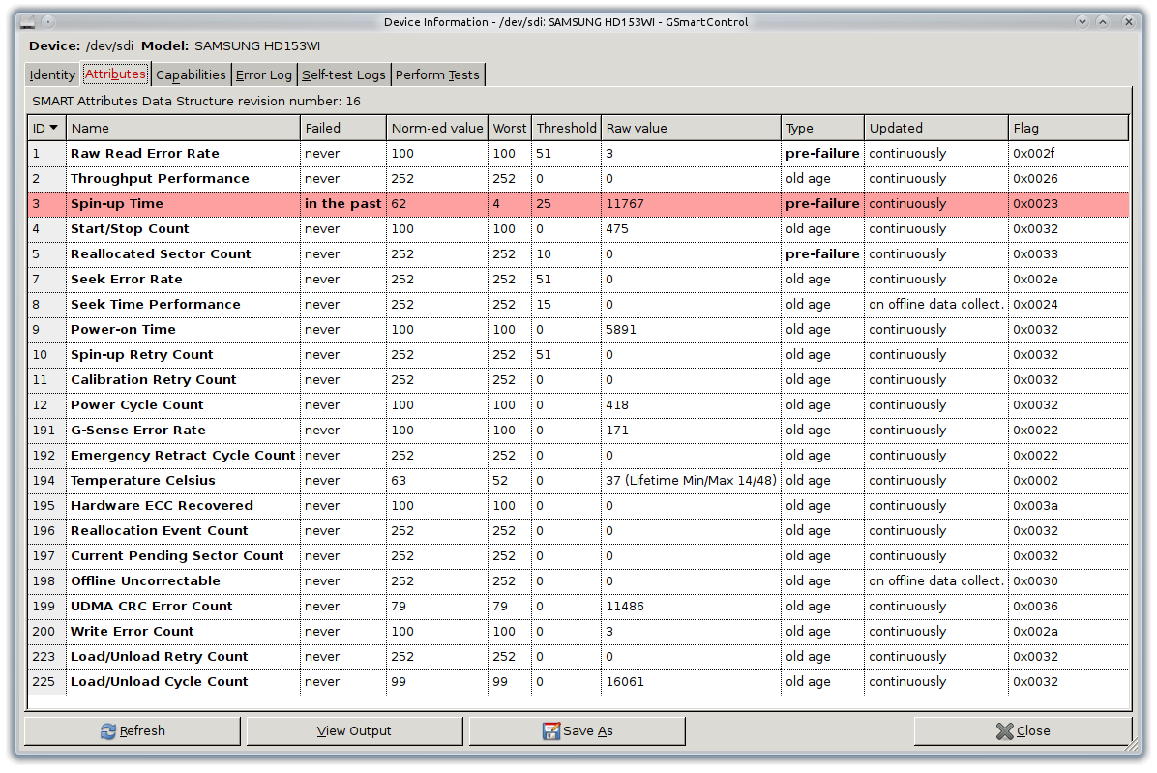Sort by the Type column header
This screenshot has height=773, width=1157.
click(822, 128)
